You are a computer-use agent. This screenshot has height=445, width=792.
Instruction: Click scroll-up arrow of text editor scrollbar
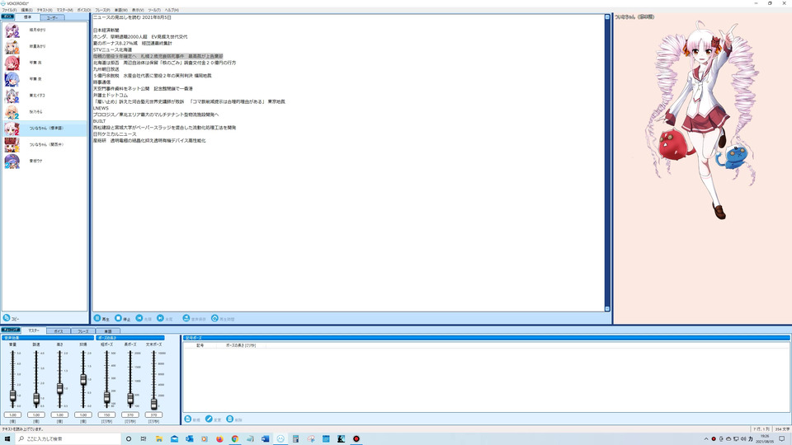[607, 17]
